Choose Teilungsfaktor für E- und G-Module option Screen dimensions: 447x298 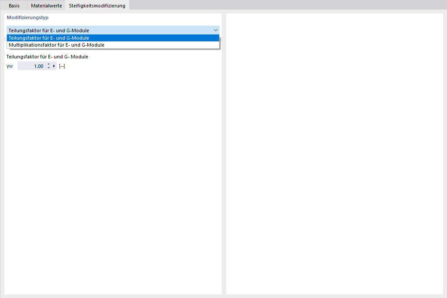tap(113, 38)
